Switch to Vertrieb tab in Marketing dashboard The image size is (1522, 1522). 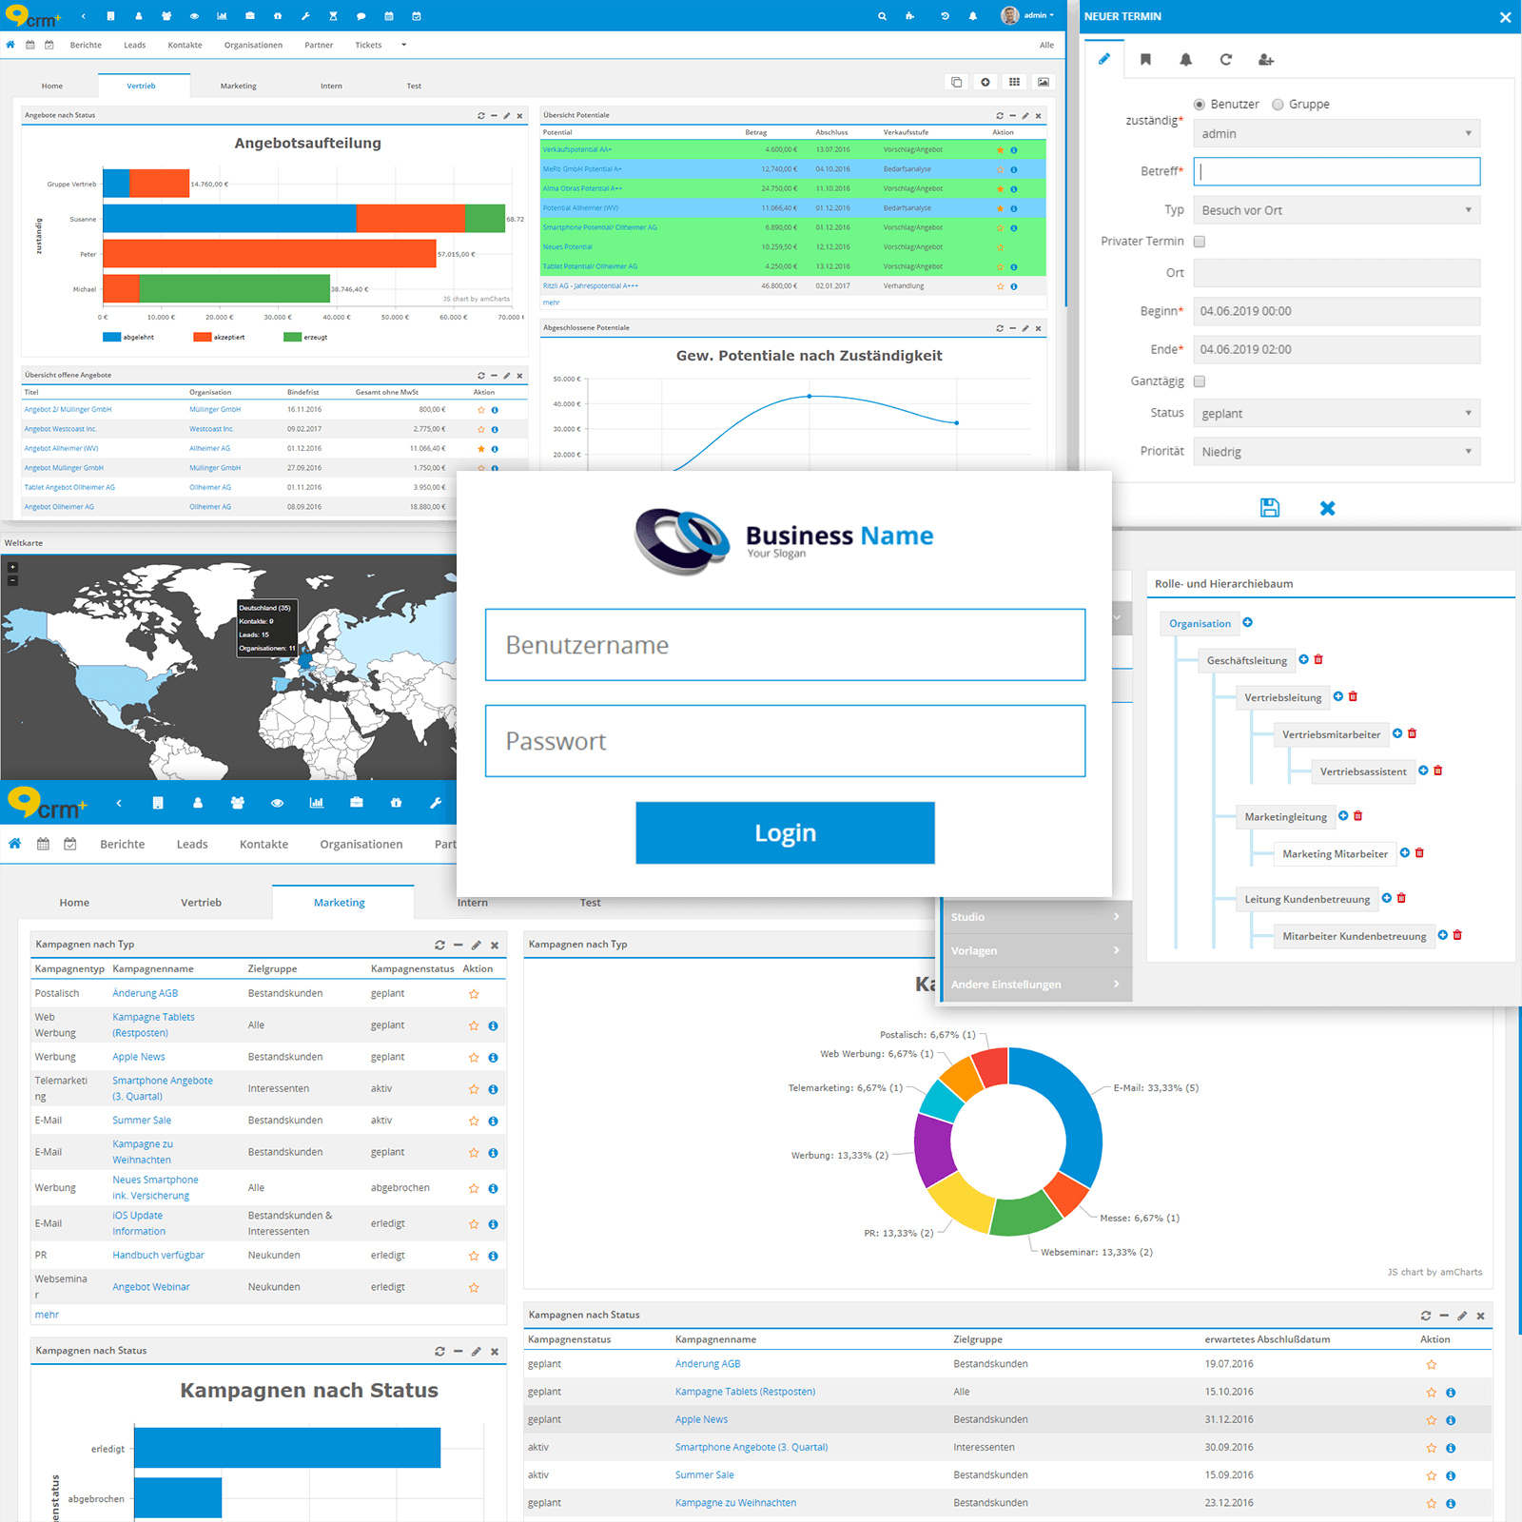click(x=201, y=903)
